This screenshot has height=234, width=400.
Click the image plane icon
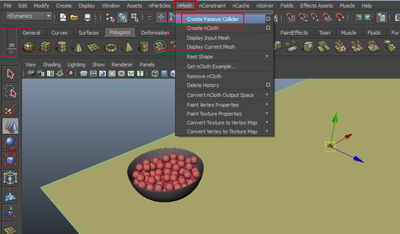point(60,74)
